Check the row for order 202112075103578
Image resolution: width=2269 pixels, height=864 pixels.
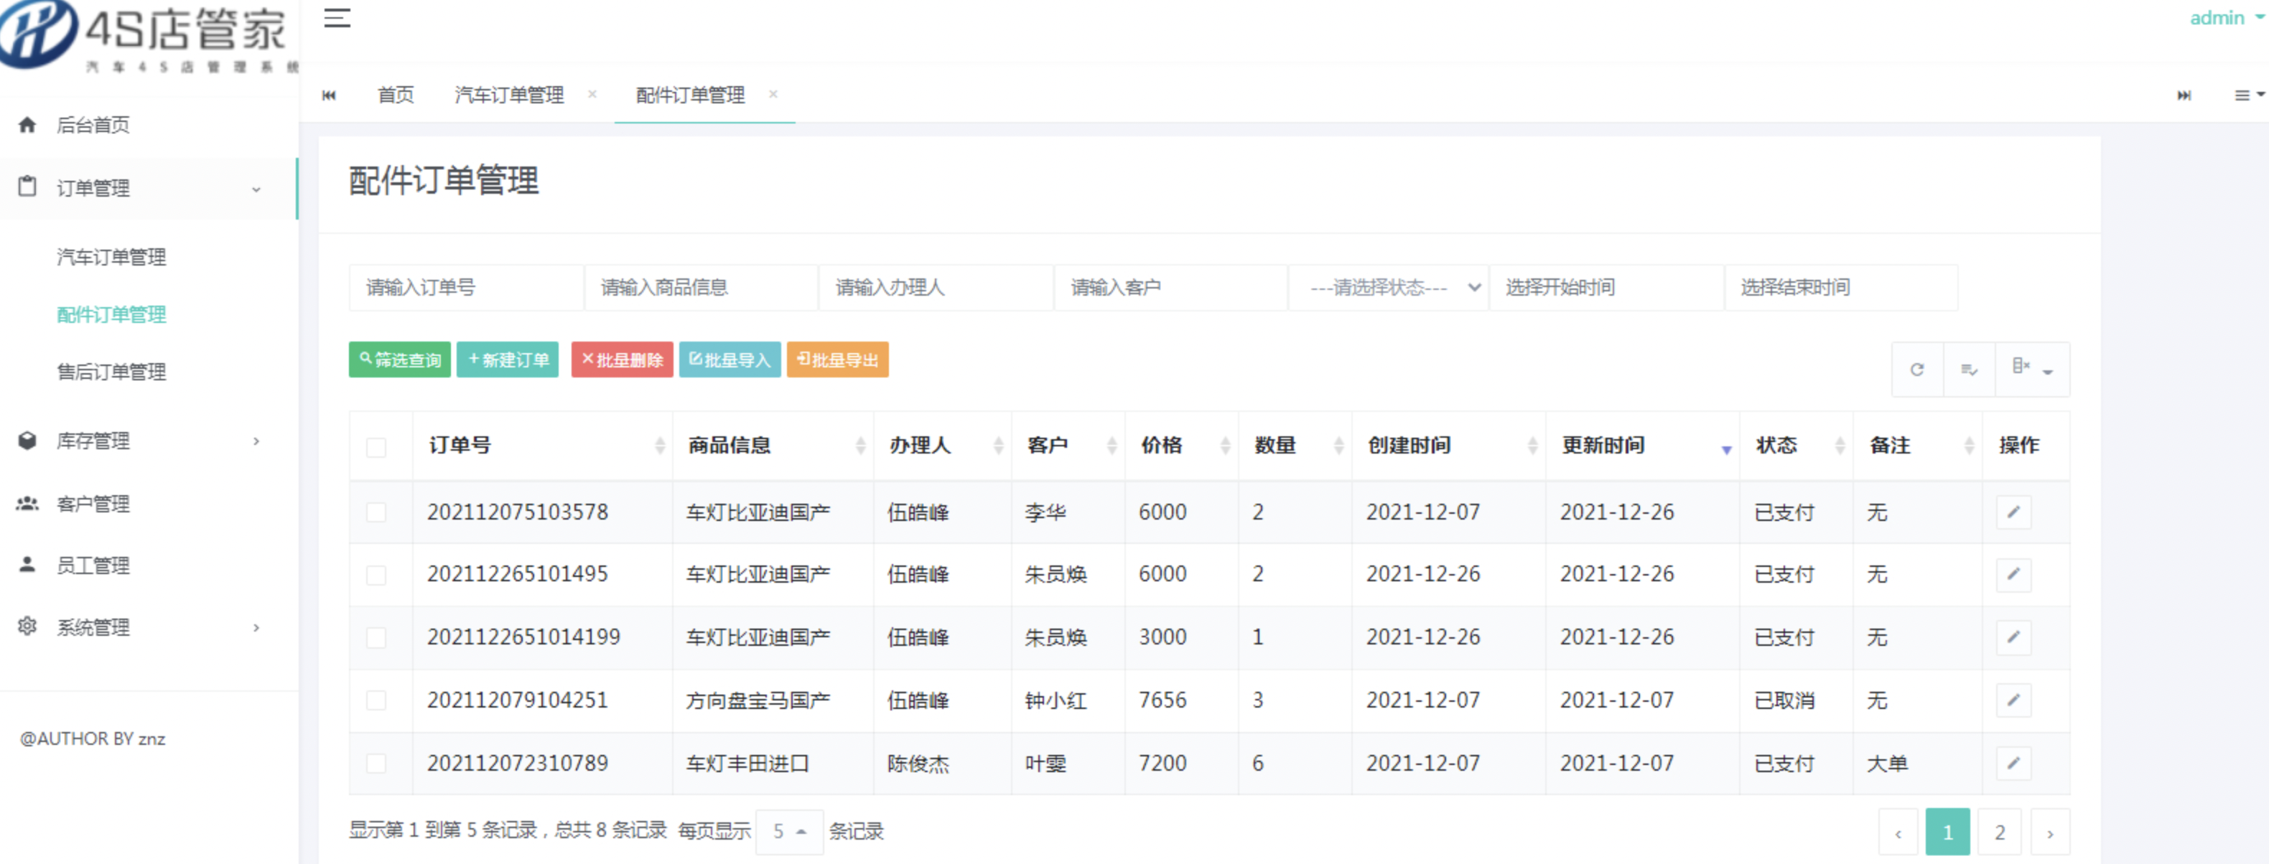(x=376, y=512)
